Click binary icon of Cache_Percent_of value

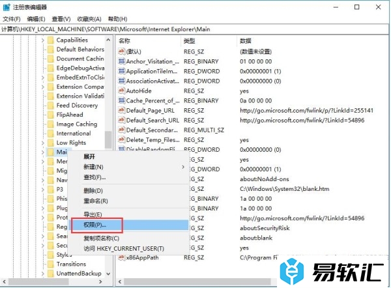tap(121, 100)
